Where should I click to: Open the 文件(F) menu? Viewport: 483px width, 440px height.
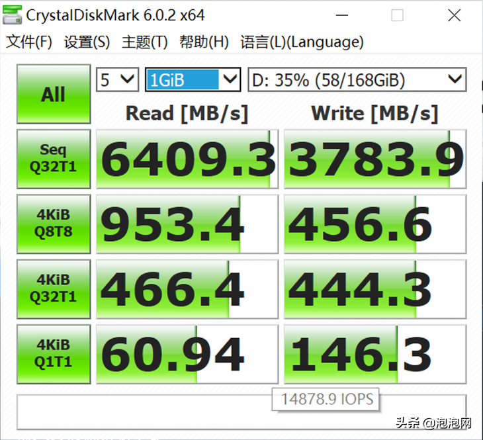(29, 42)
